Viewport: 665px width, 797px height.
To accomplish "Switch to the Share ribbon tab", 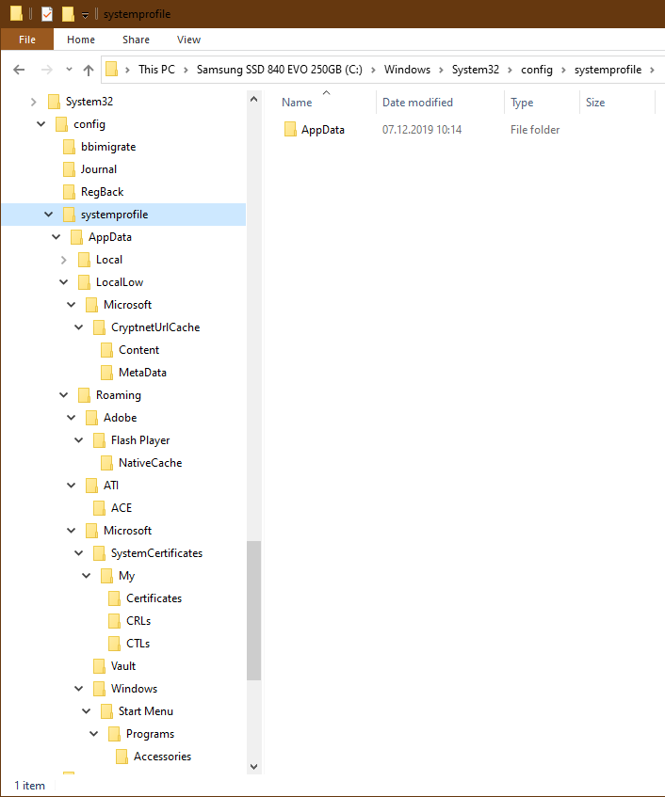I will tap(136, 40).
